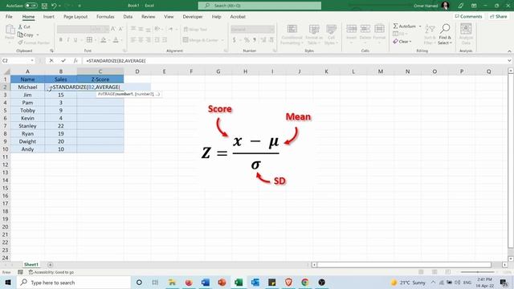Add a new sheet with plus button
Image resolution: width=514 pixels, height=289 pixels.
tap(50, 264)
